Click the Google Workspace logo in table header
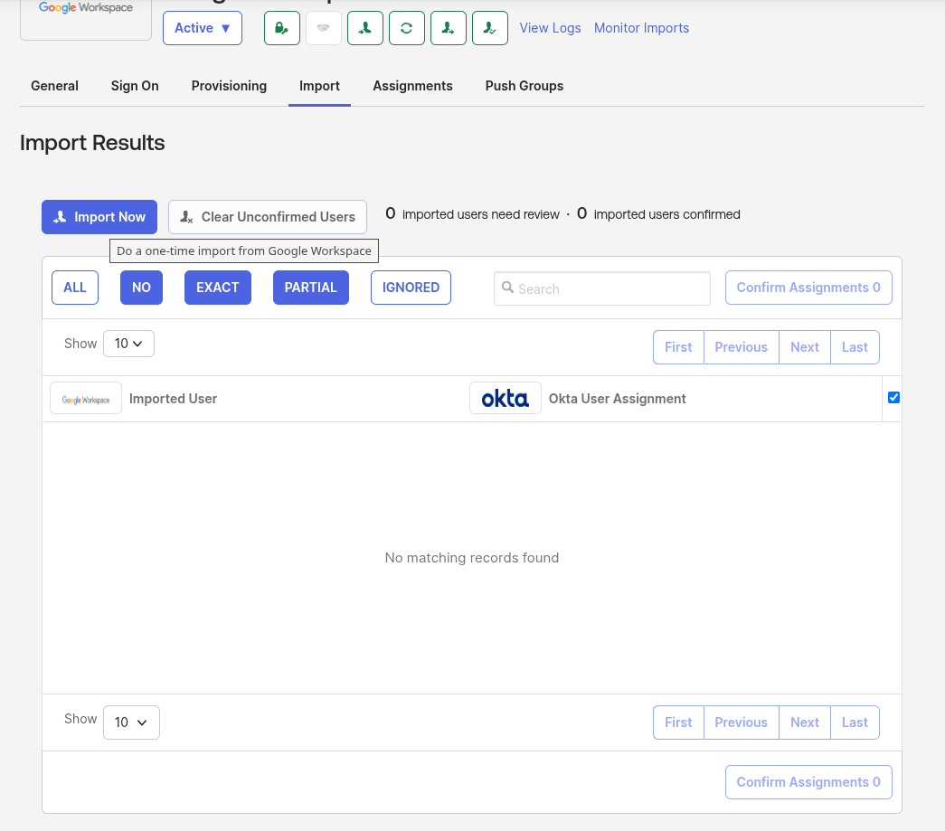Image resolution: width=945 pixels, height=831 pixels. point(86,399)
